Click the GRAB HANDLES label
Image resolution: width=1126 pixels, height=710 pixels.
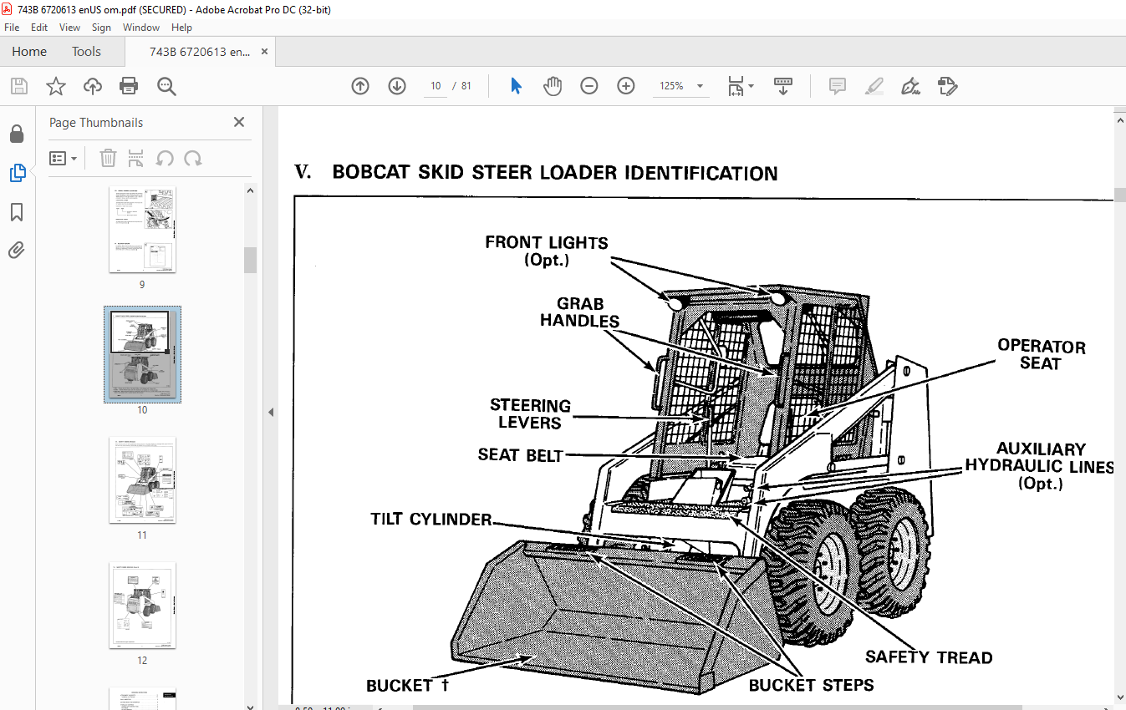point(579,312)
